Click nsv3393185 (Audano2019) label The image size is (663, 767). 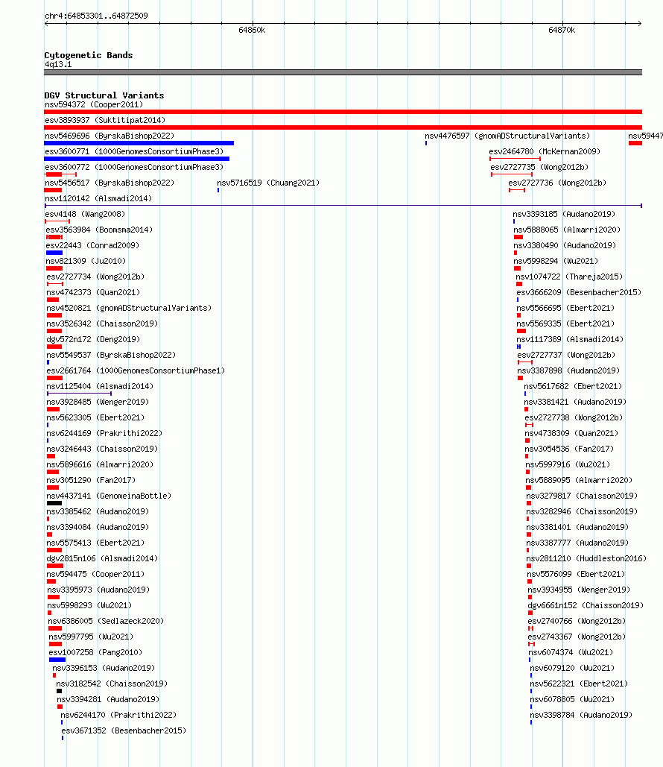coord(564,214)
